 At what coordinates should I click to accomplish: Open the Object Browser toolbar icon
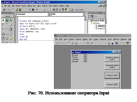pyautogui.click(x=63, y=10)
